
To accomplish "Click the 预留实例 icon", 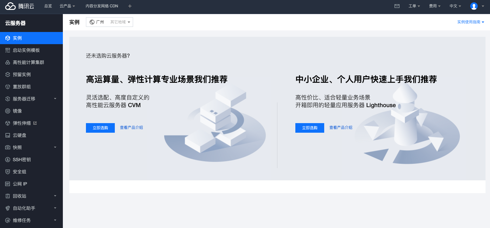I will coord(8,75).
